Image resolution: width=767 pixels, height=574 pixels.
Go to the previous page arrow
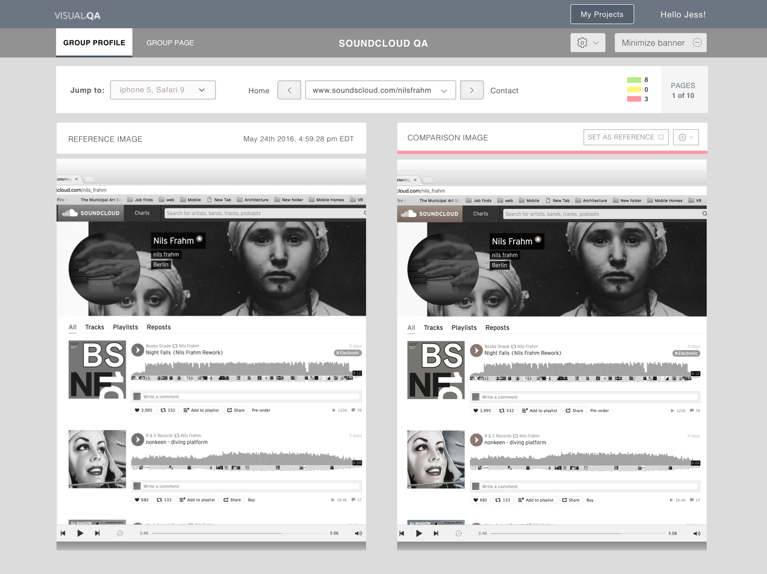pos(289,90)
